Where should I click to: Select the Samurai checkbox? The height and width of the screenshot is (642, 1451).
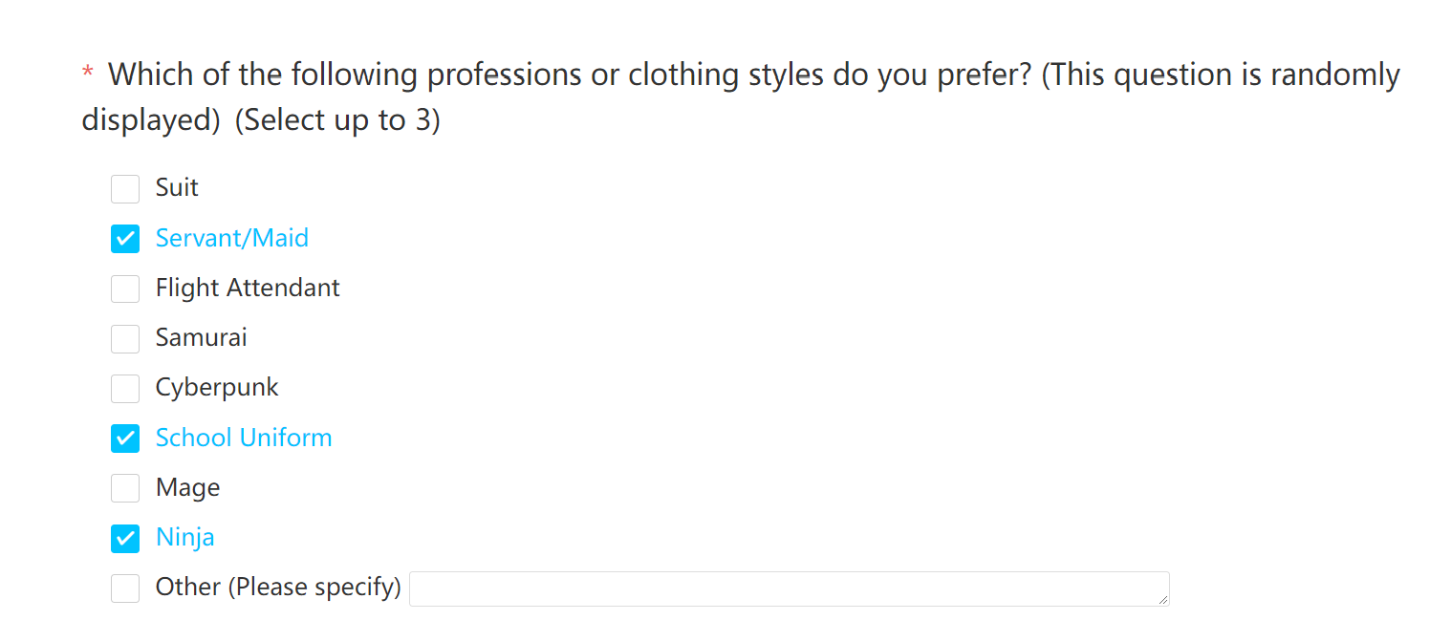coord(125,338)
